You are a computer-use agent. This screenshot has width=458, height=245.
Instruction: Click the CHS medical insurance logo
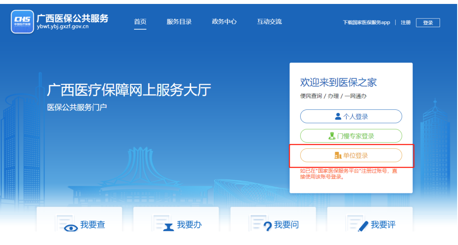(22, 21)
